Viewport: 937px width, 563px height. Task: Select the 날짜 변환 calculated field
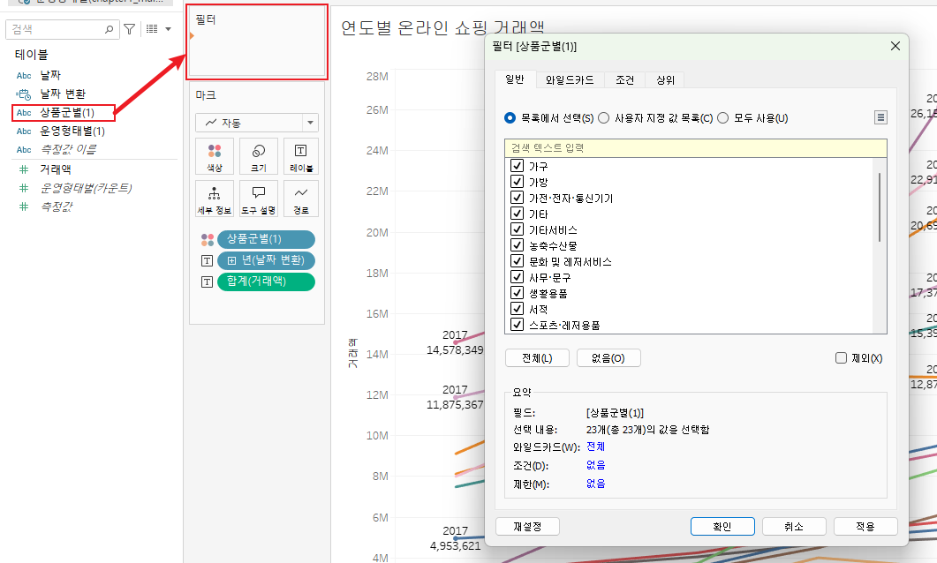coord(63,94)
